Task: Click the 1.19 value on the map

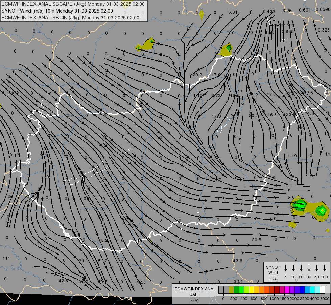Action: tap(292, 156)
